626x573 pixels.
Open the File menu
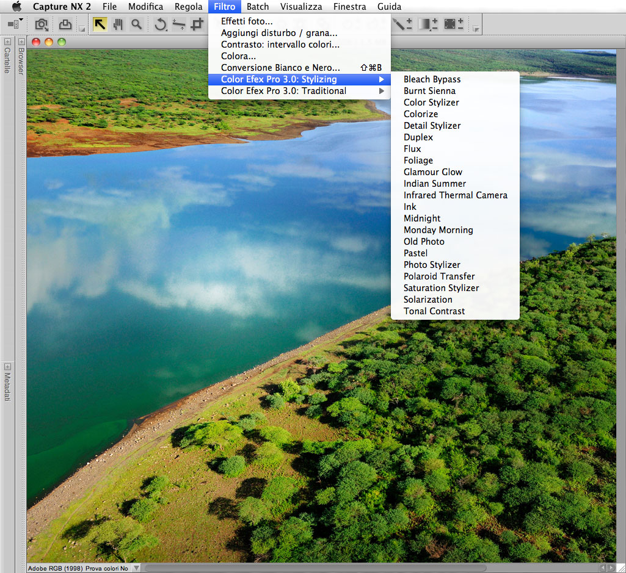pyautogui.click(x=109, y=7)
